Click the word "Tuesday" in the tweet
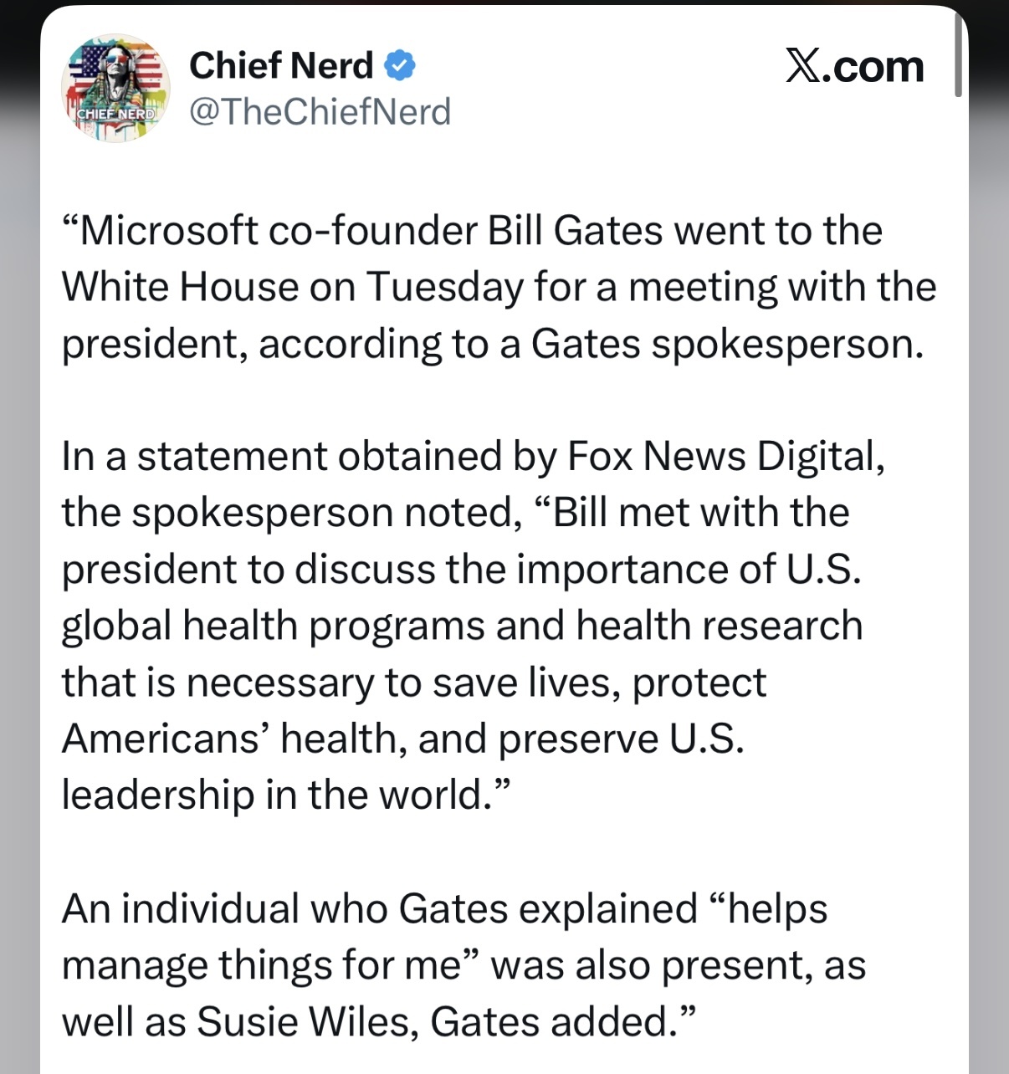This screenshot has height=1074, width=1009. point(445,288)
